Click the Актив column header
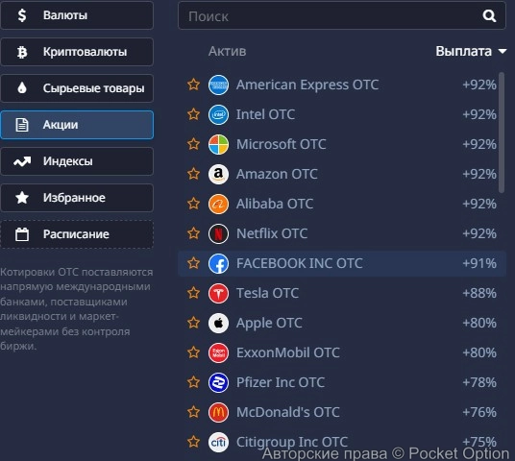 tap(228, 51)
